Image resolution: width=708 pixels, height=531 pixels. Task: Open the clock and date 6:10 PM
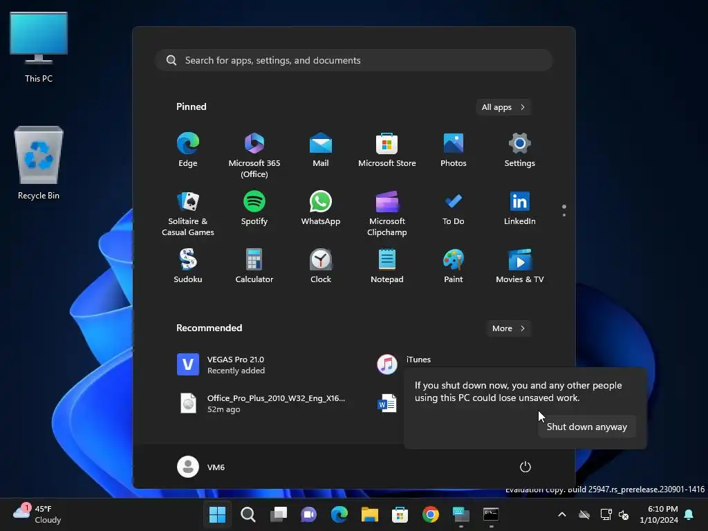(x=659, y=514)
